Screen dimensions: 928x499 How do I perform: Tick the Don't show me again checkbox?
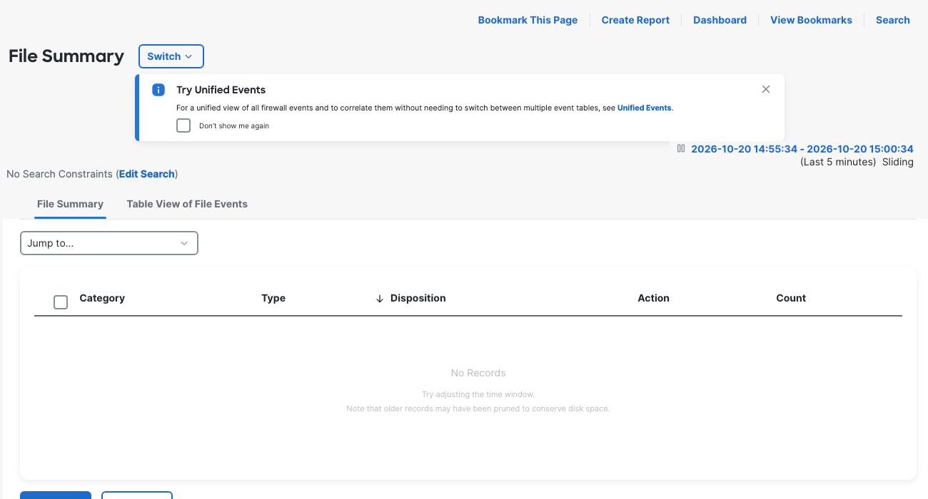coord(183,125)
